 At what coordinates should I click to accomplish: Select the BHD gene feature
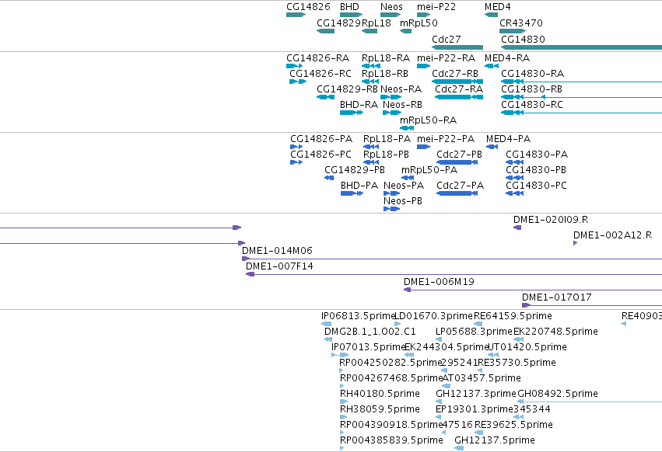(352, 15)
